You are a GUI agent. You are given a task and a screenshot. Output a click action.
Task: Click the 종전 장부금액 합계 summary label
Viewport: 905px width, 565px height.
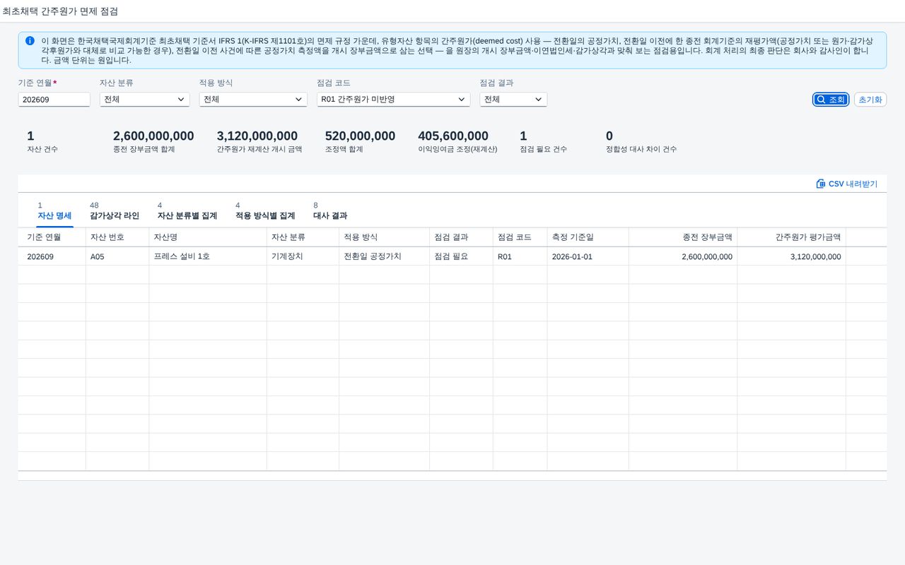144,150
